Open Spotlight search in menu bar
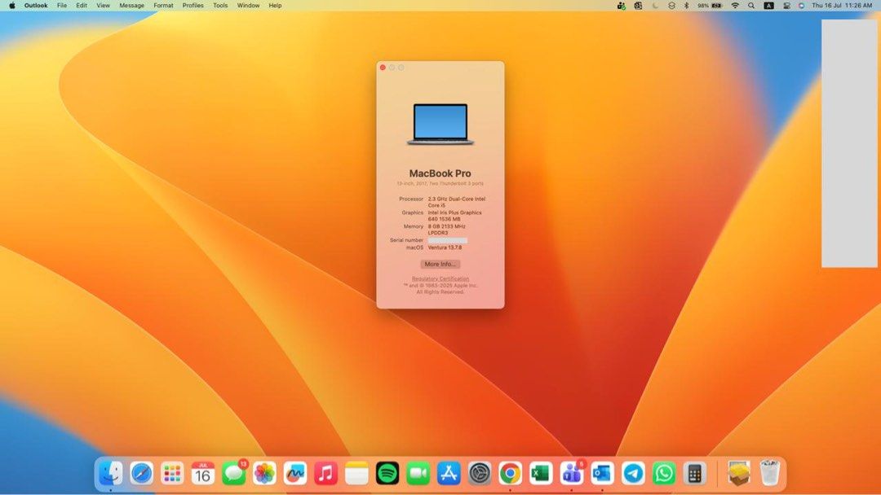The height and width of the screenshot is (495, 881). point(751,6)
